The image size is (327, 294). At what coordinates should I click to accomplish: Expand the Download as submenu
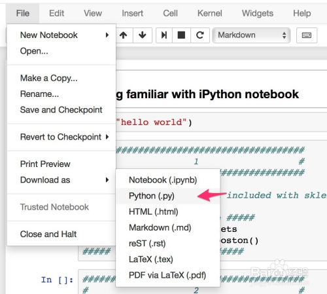click(x=61, y=180)
